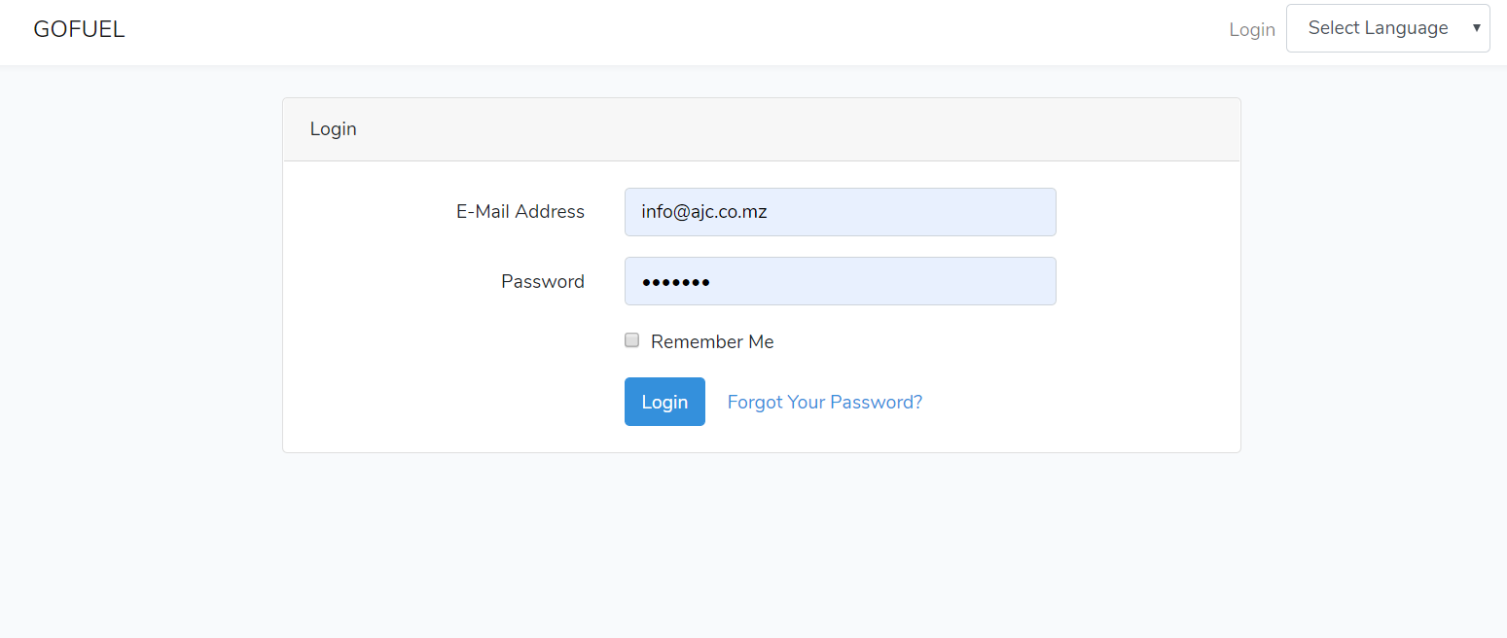Open the Forgot Your Password? link

point(824,402)
